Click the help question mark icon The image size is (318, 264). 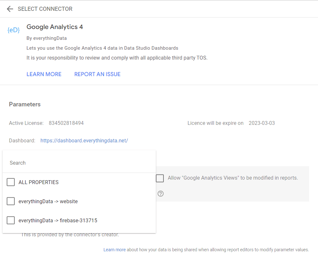(161, 194)
